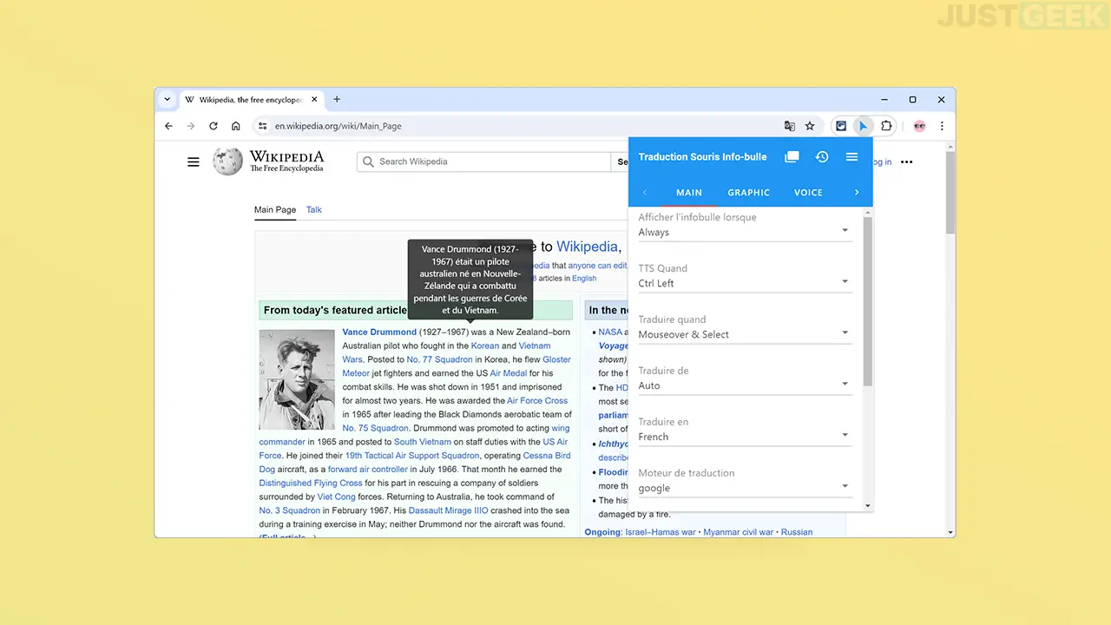Open Google Translate icon in address bar

[789, 126]
